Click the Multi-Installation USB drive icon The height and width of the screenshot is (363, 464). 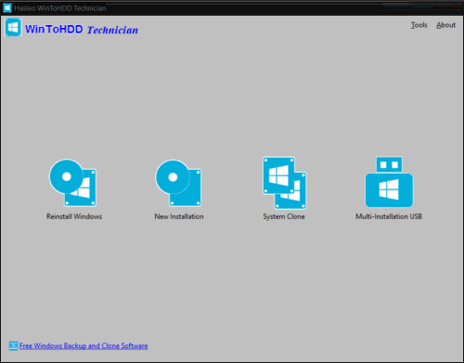click(x=389, y=182)
